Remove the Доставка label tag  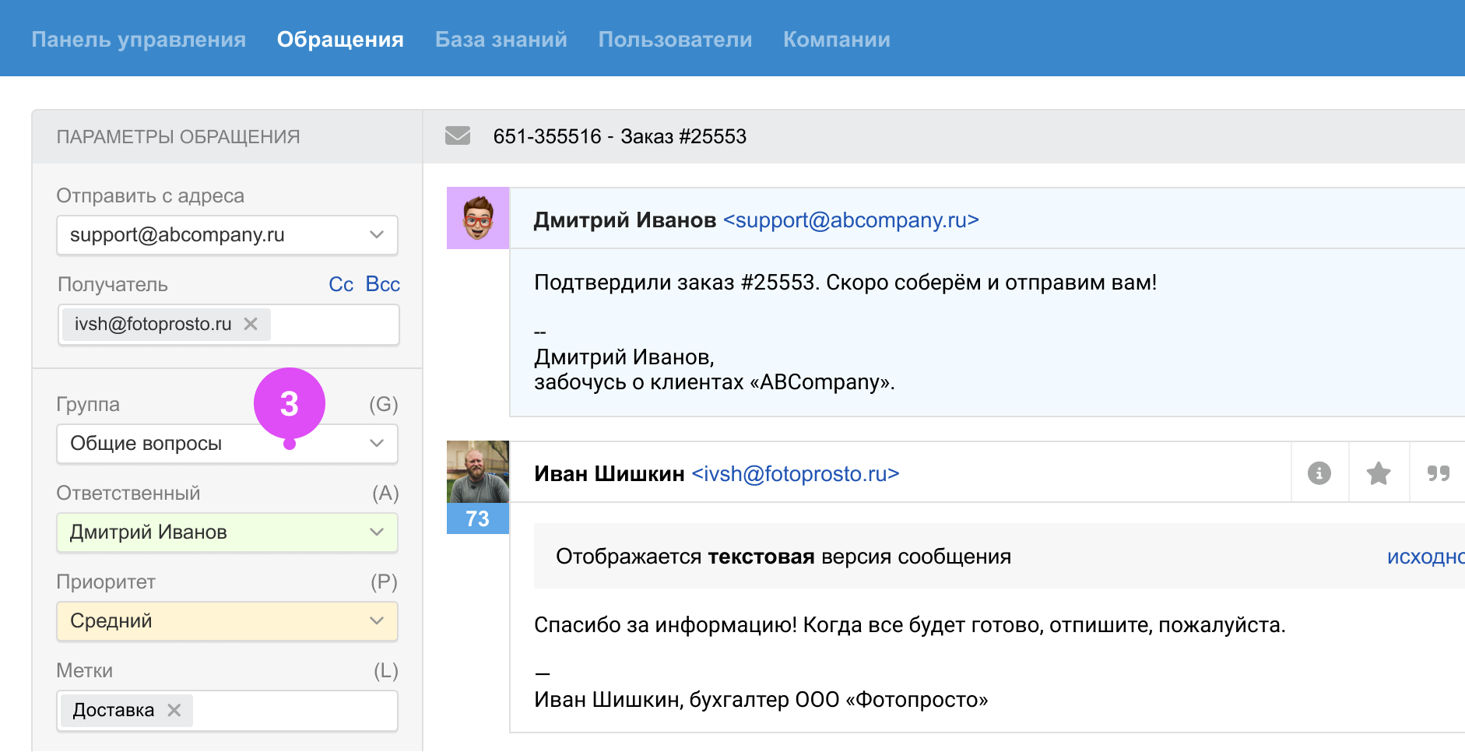coord(174,710)
